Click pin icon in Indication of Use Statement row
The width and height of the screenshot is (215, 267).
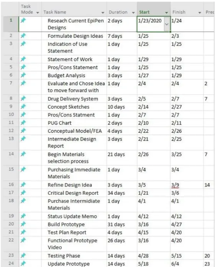[x=23, y=44]
